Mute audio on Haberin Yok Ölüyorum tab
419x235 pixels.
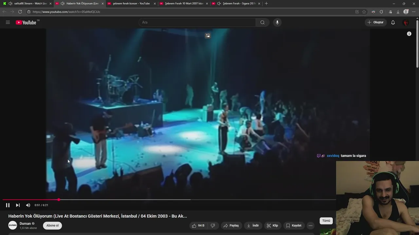[x=63, y=4]
